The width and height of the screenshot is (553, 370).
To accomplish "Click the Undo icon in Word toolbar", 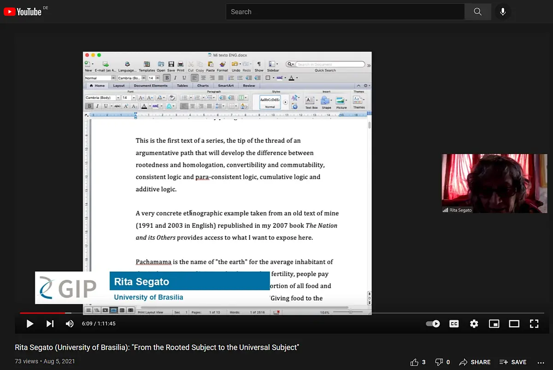I will [235, 64].
